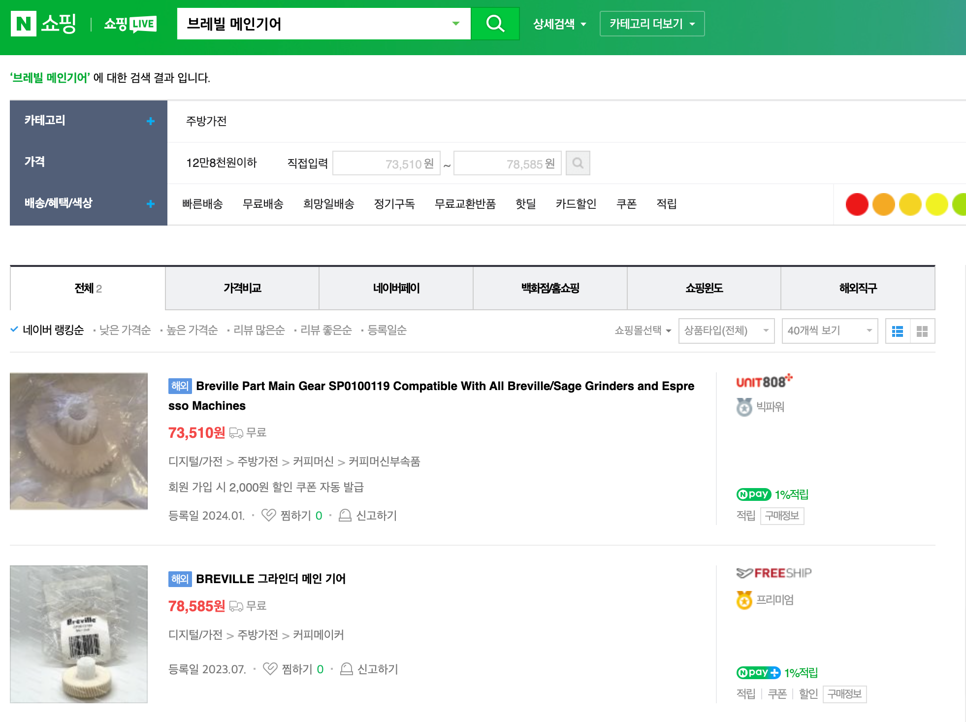
Task: Switch to grid view layout
Action: click(922, 331)
